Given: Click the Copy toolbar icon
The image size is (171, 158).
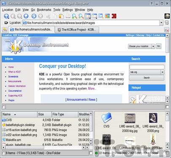Looking at the screenshot, I should 55,16.
